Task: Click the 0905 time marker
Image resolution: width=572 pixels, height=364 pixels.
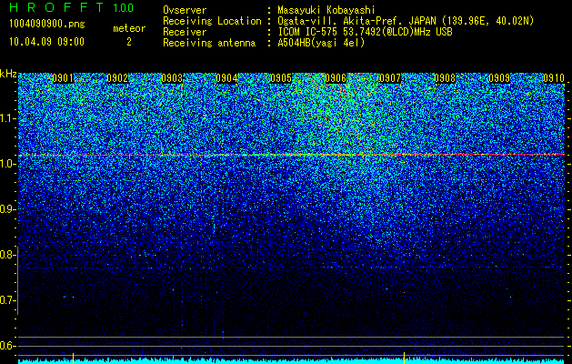Action: pyautogui.click(x=281, y=78)
